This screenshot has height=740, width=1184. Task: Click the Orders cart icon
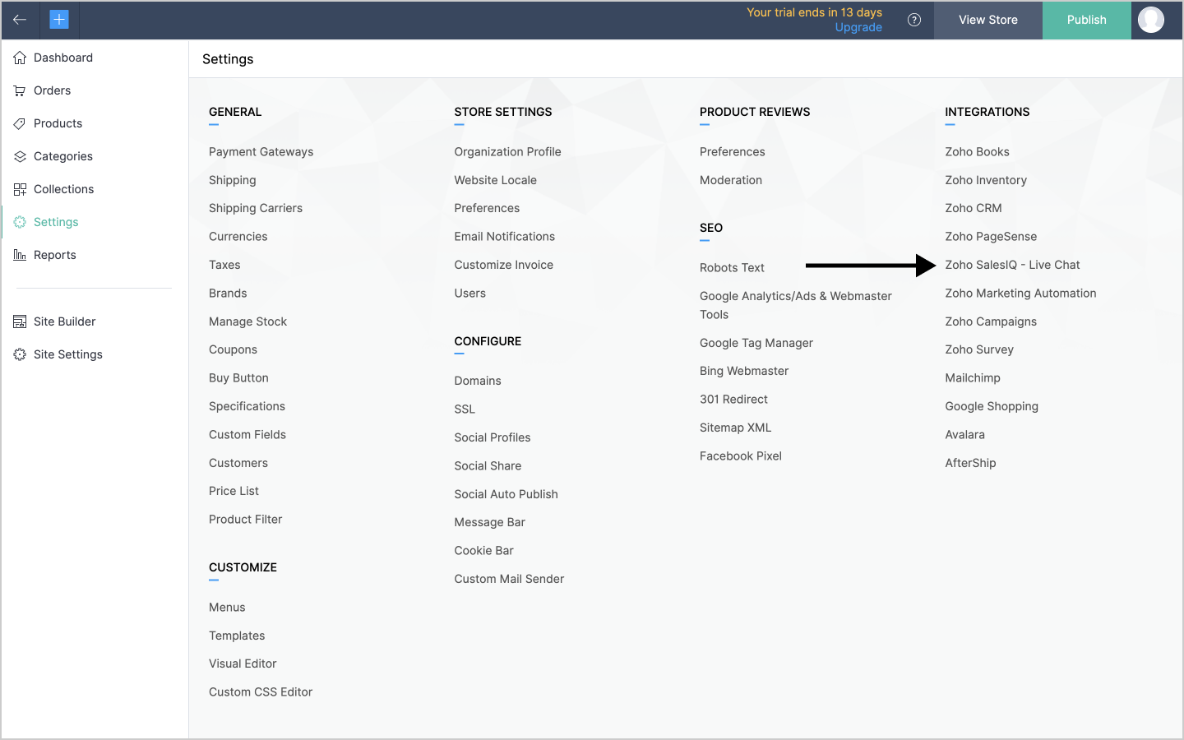click(x=20, y=90)
